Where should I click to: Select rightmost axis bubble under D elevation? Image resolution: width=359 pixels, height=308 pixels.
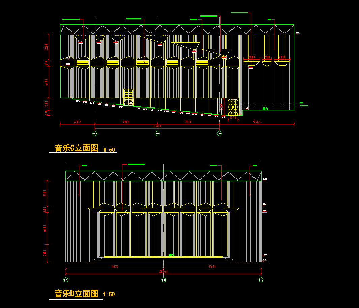click(x=261, y=280)
